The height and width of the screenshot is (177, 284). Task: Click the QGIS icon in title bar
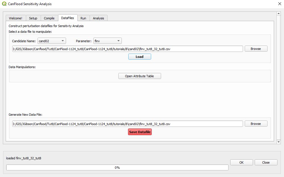tap(4, 4)
